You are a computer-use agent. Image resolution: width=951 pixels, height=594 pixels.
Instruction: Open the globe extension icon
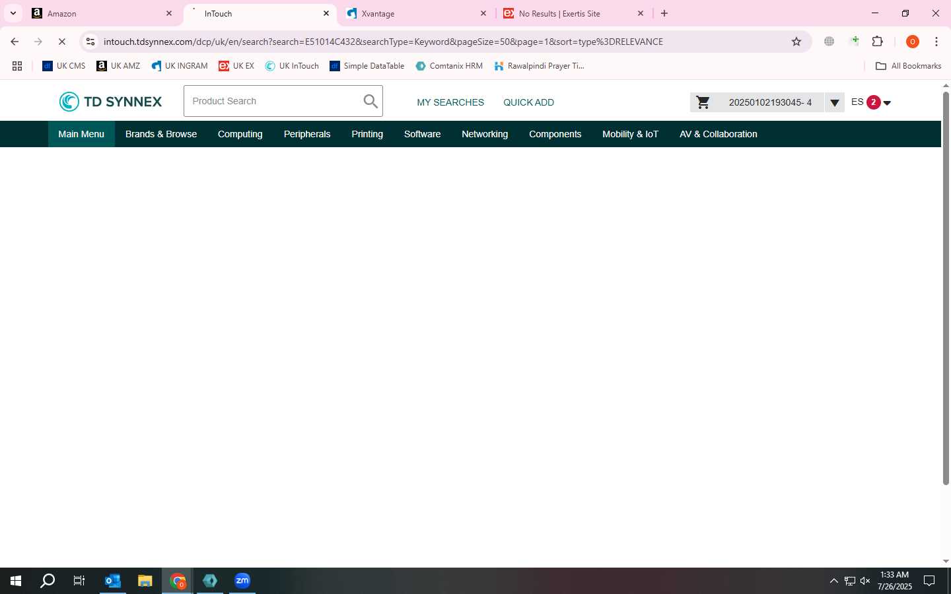(x=829, y=42)
